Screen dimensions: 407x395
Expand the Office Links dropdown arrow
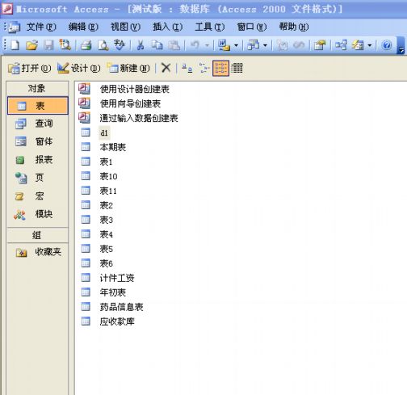click(236, 45)
